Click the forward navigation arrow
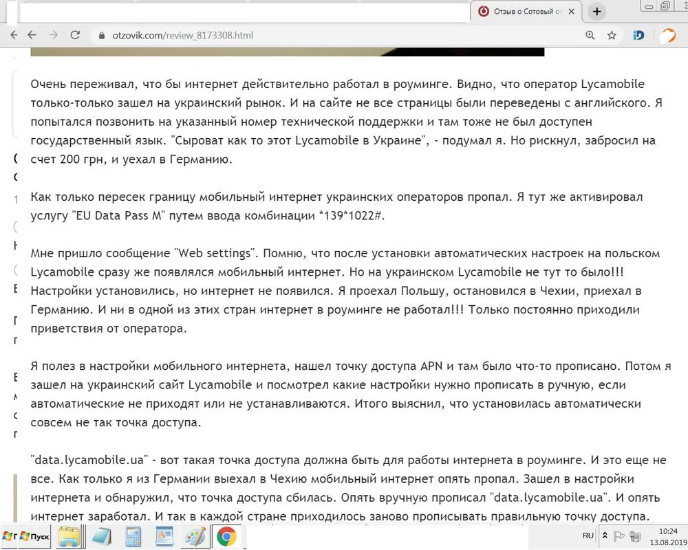The height and width of the screenshot is (550, 688). pos(54,35)
